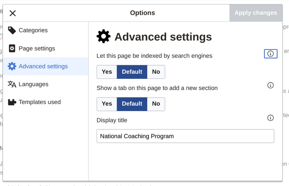Screen dimensions: 289x186
Task: Click the Languages translate icon
Action: 12,84
